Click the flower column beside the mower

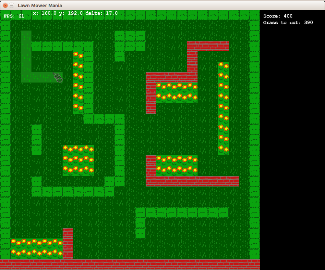[x=78, y=83]
